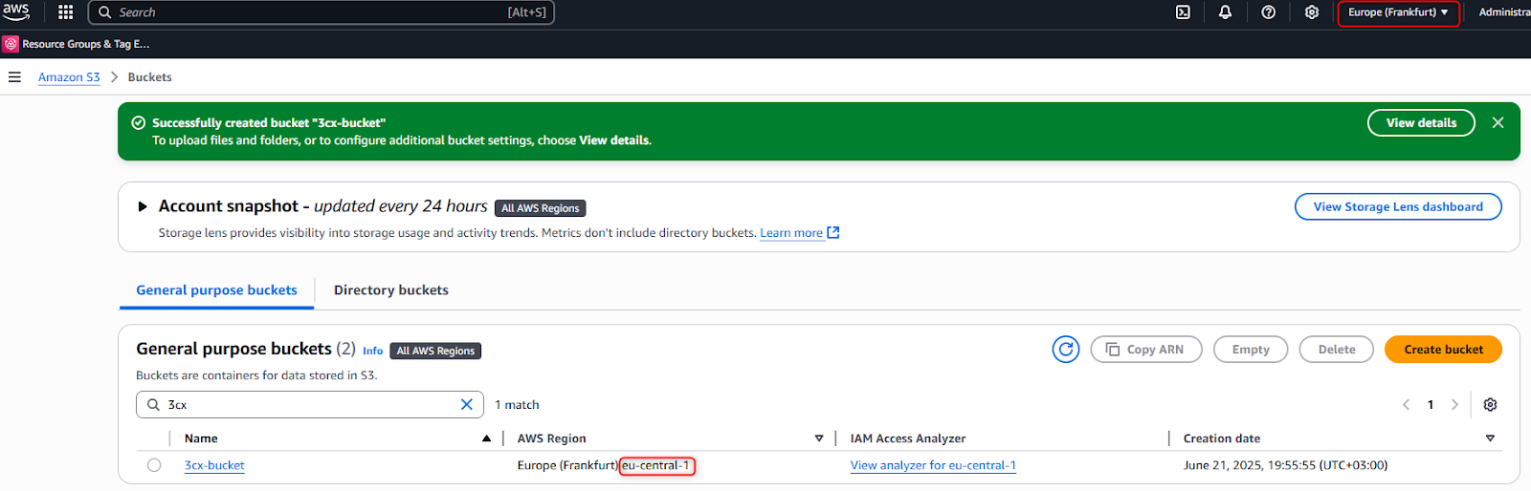Click the Delete button
Viewport: 1531px width, 491px height.
[x=1336, y=350]
